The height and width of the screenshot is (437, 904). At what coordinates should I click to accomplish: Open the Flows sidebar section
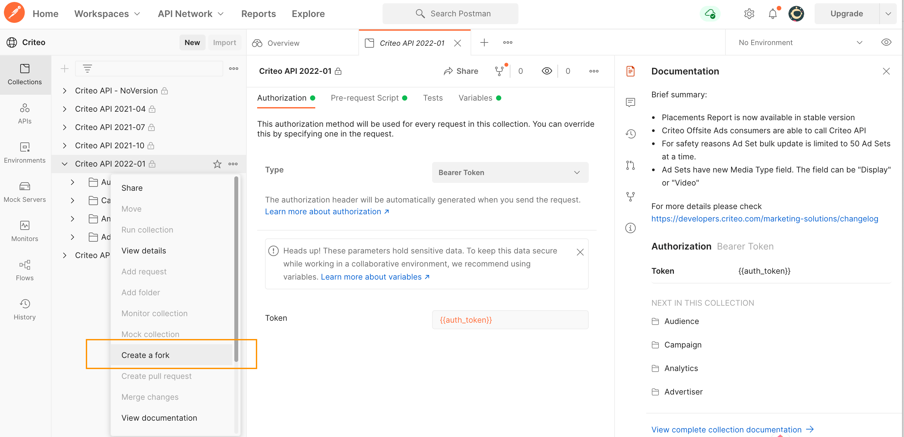(x=25, y=270)
